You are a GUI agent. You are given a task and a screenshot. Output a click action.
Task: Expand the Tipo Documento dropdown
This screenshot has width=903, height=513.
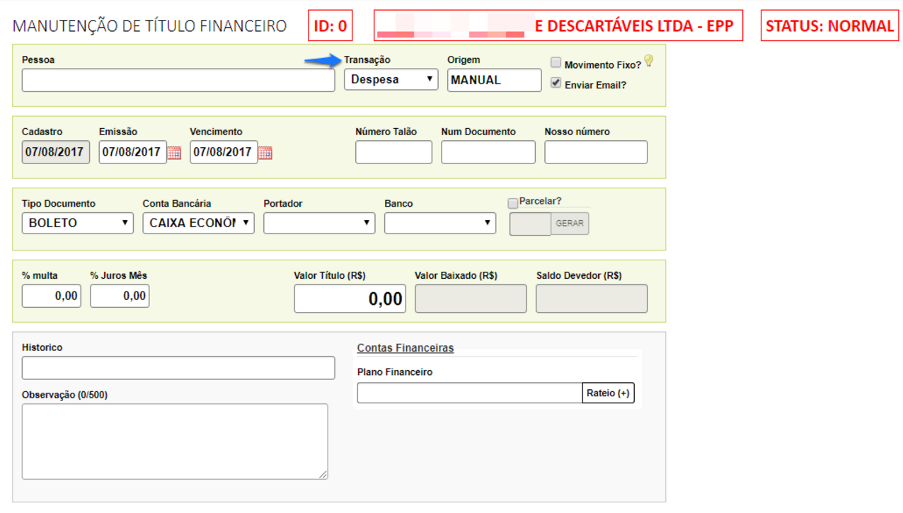coord(77,223)
